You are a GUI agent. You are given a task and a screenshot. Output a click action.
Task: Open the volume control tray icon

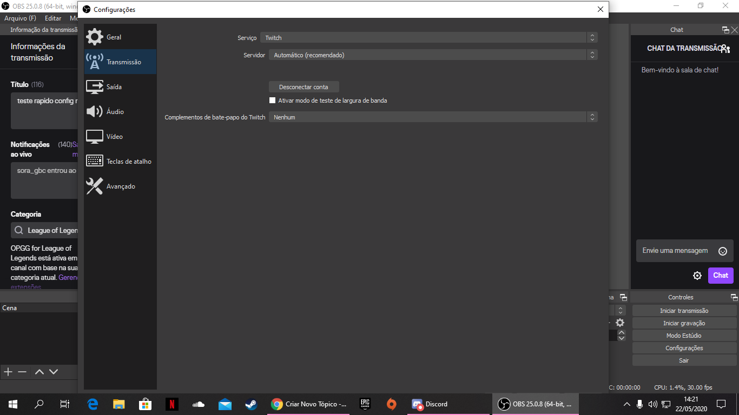point(652,404)
